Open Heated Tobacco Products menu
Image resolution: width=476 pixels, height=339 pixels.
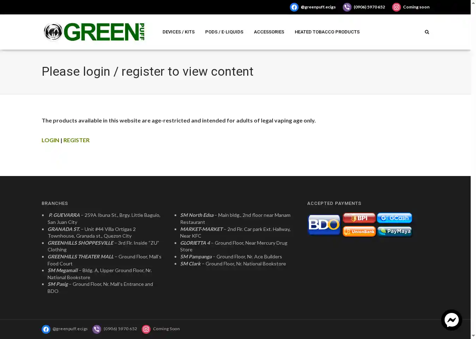pyautogui.click(x=327, y=32)
